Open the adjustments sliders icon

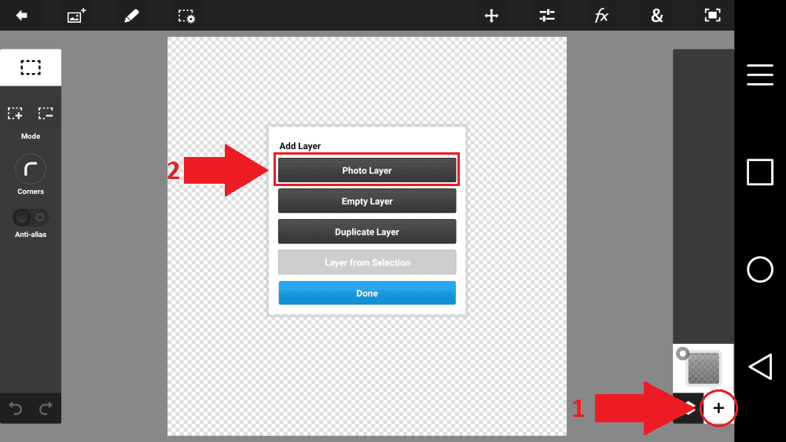point(547,16)
